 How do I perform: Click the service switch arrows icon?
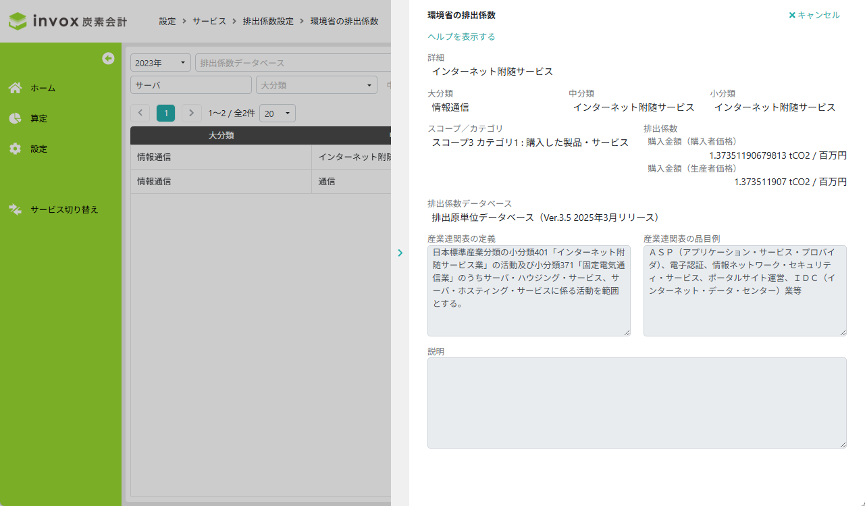point(15,209)
